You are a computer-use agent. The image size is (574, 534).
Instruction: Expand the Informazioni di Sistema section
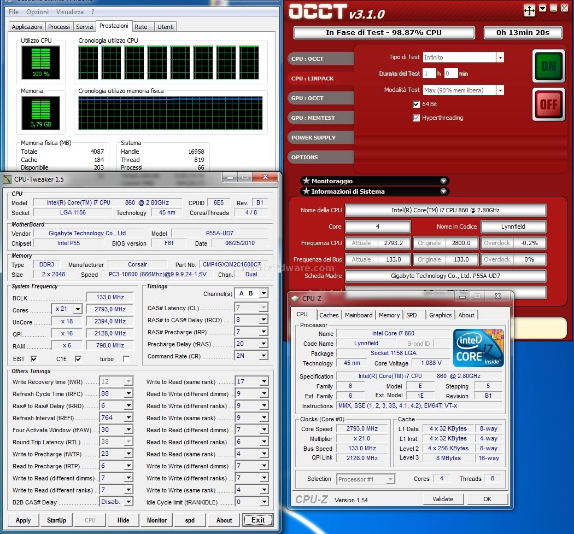coord(443,191)
